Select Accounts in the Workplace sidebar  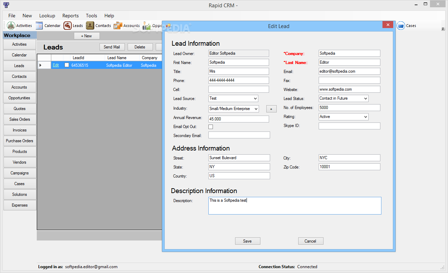click(x=19, y=87)
